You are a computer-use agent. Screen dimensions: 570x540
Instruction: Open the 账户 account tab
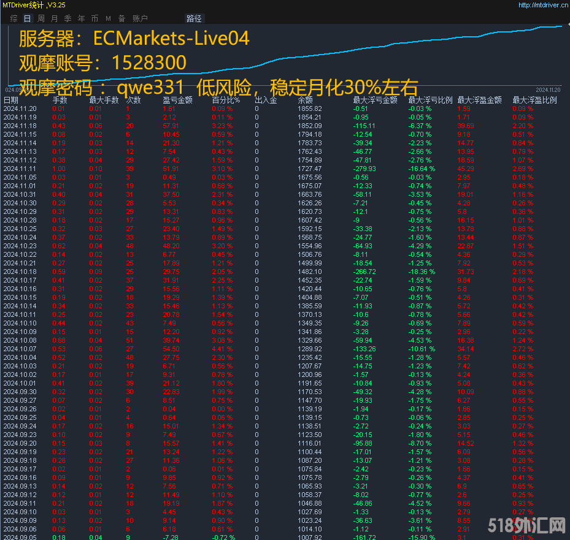tap(140, 18)
